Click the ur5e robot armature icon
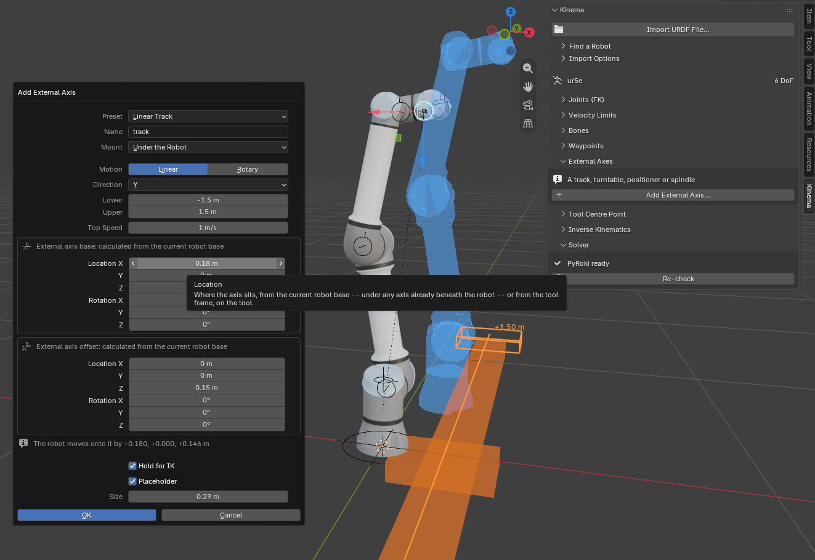 [x=558, y=81]
